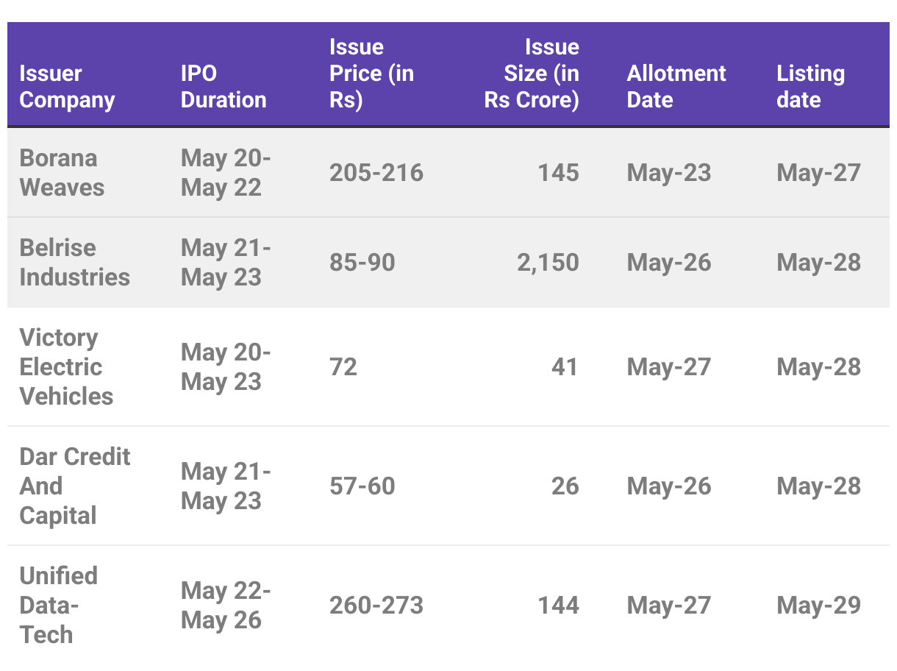Click the Victory Electric Vehicles cell
Screen dimensions: 897x671
pyautogui.click(x=66, y=367)
